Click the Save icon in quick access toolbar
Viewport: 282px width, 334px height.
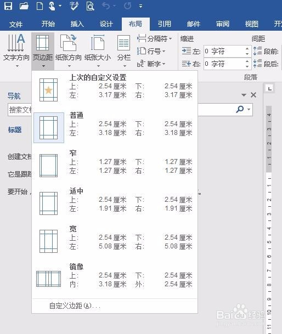8,5
